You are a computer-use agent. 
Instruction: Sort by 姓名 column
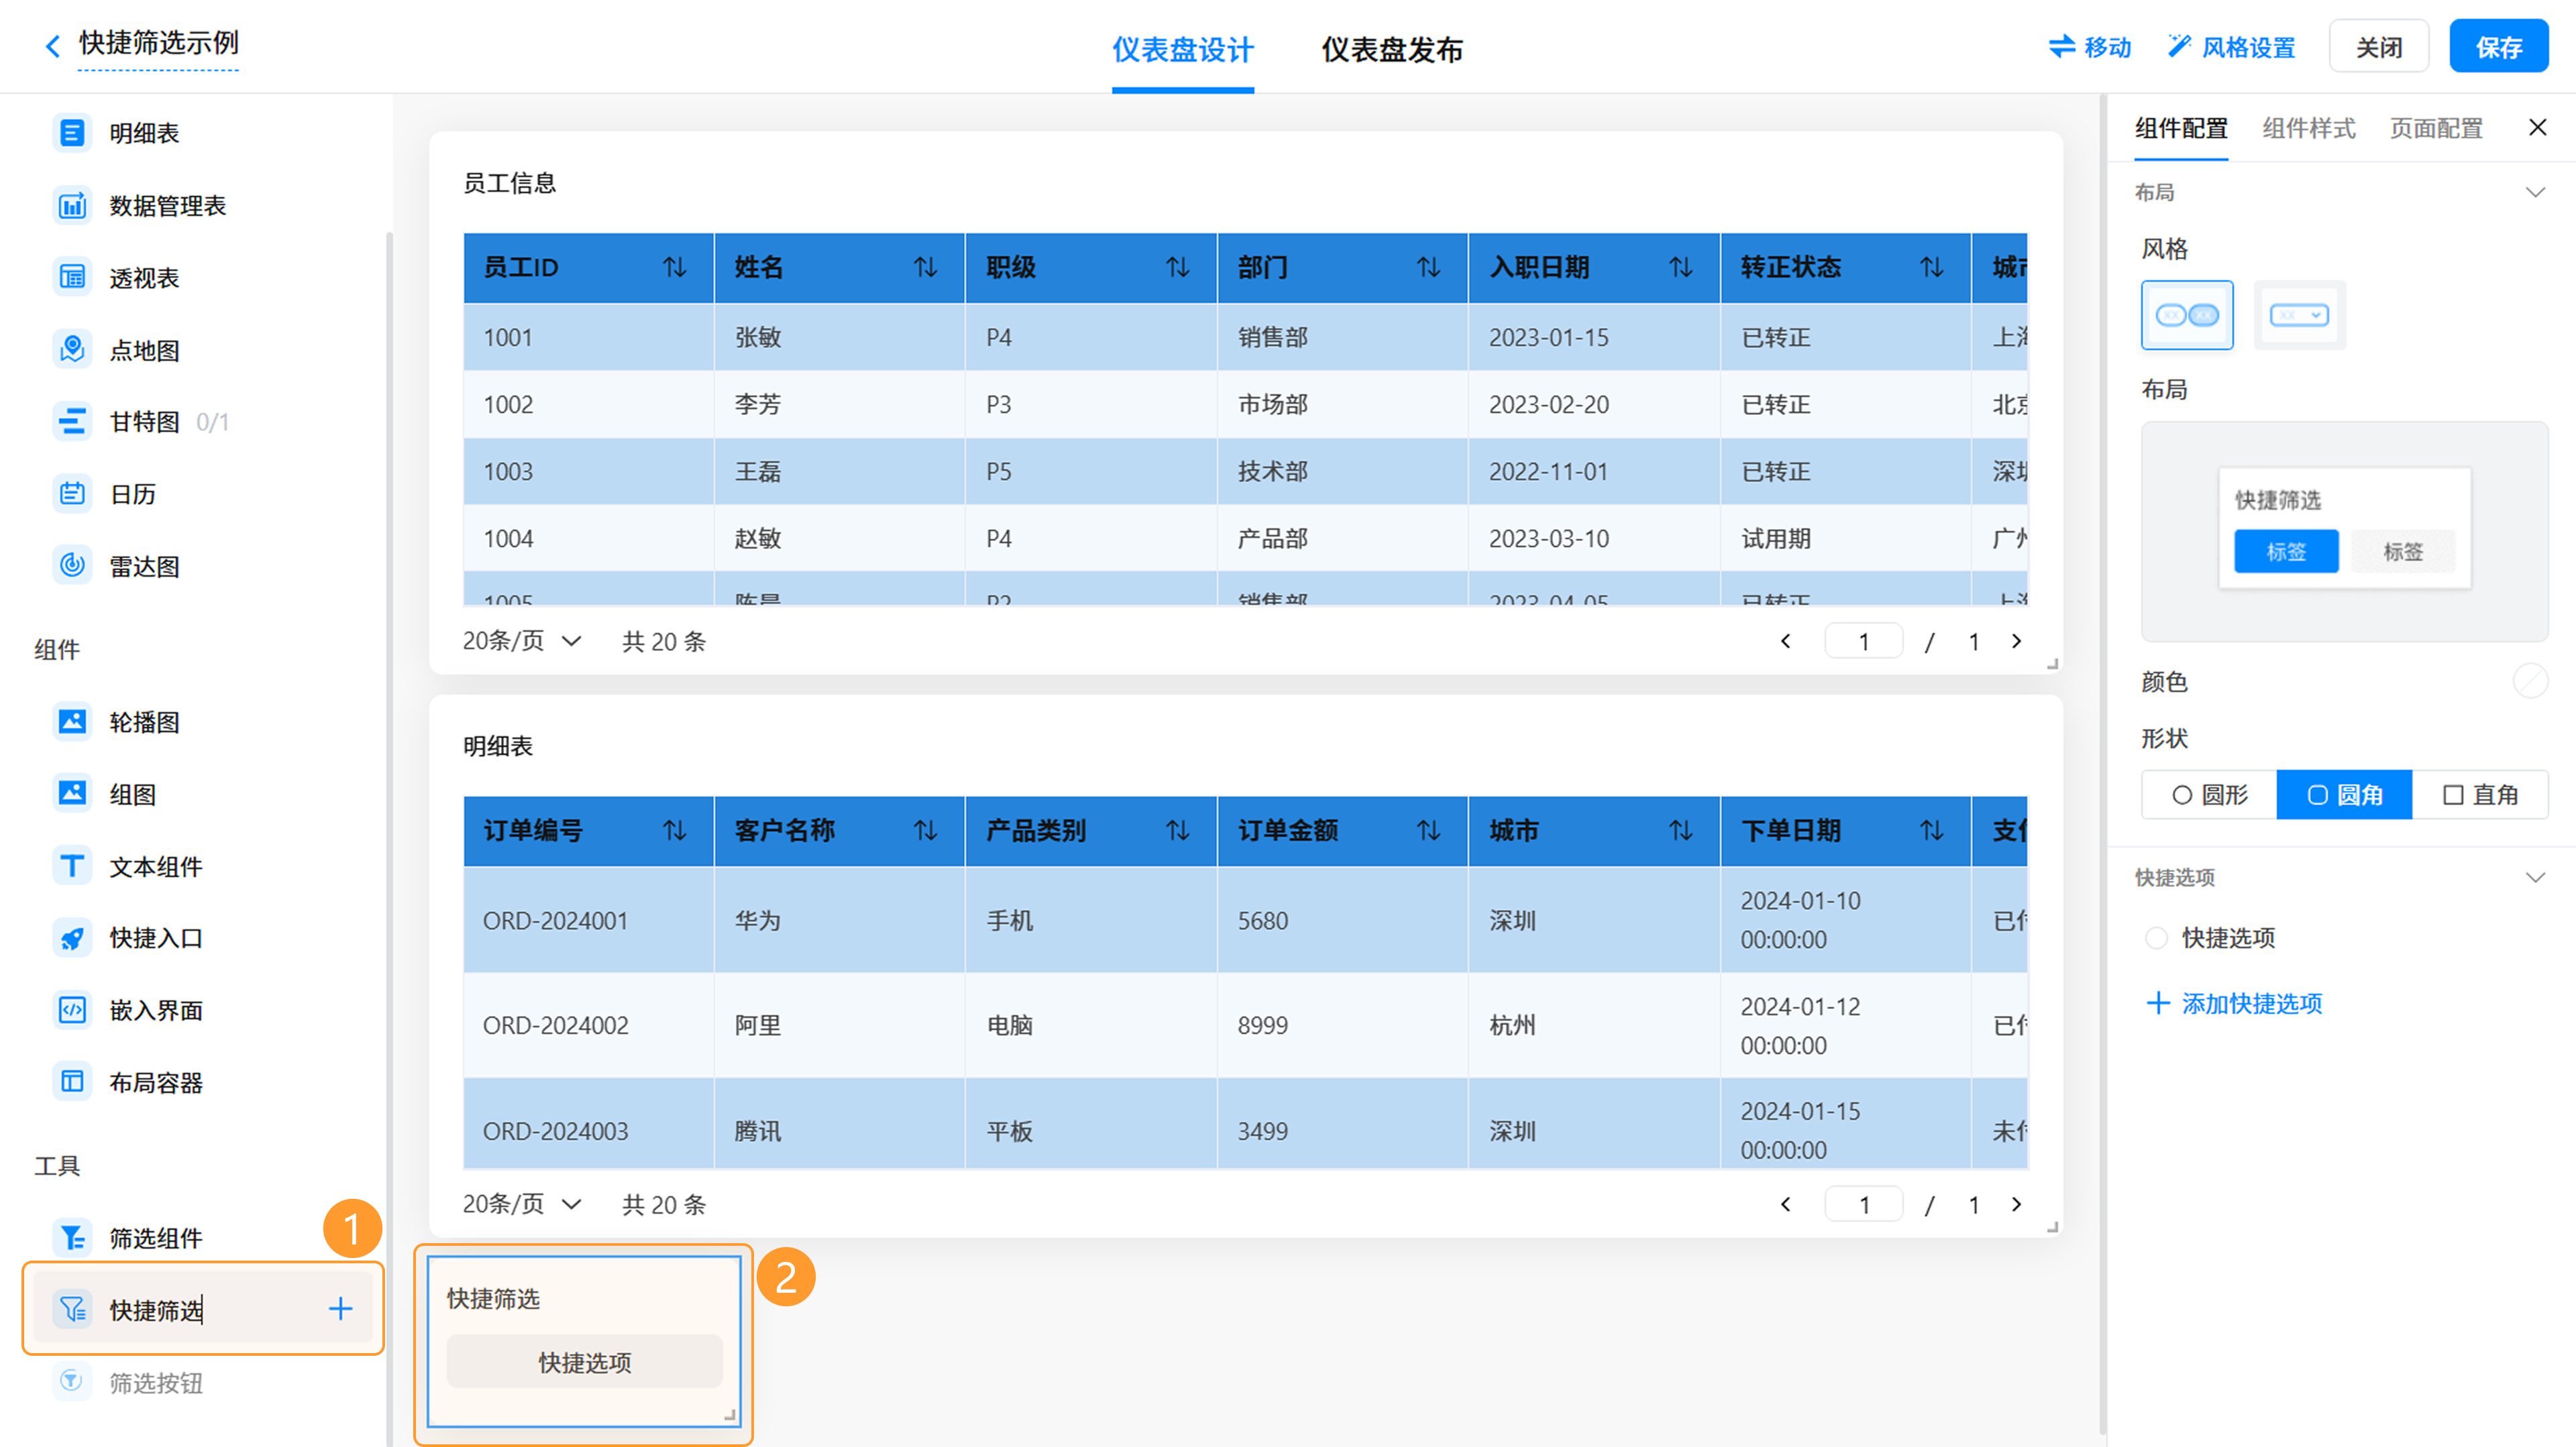(x=926, y=268)
